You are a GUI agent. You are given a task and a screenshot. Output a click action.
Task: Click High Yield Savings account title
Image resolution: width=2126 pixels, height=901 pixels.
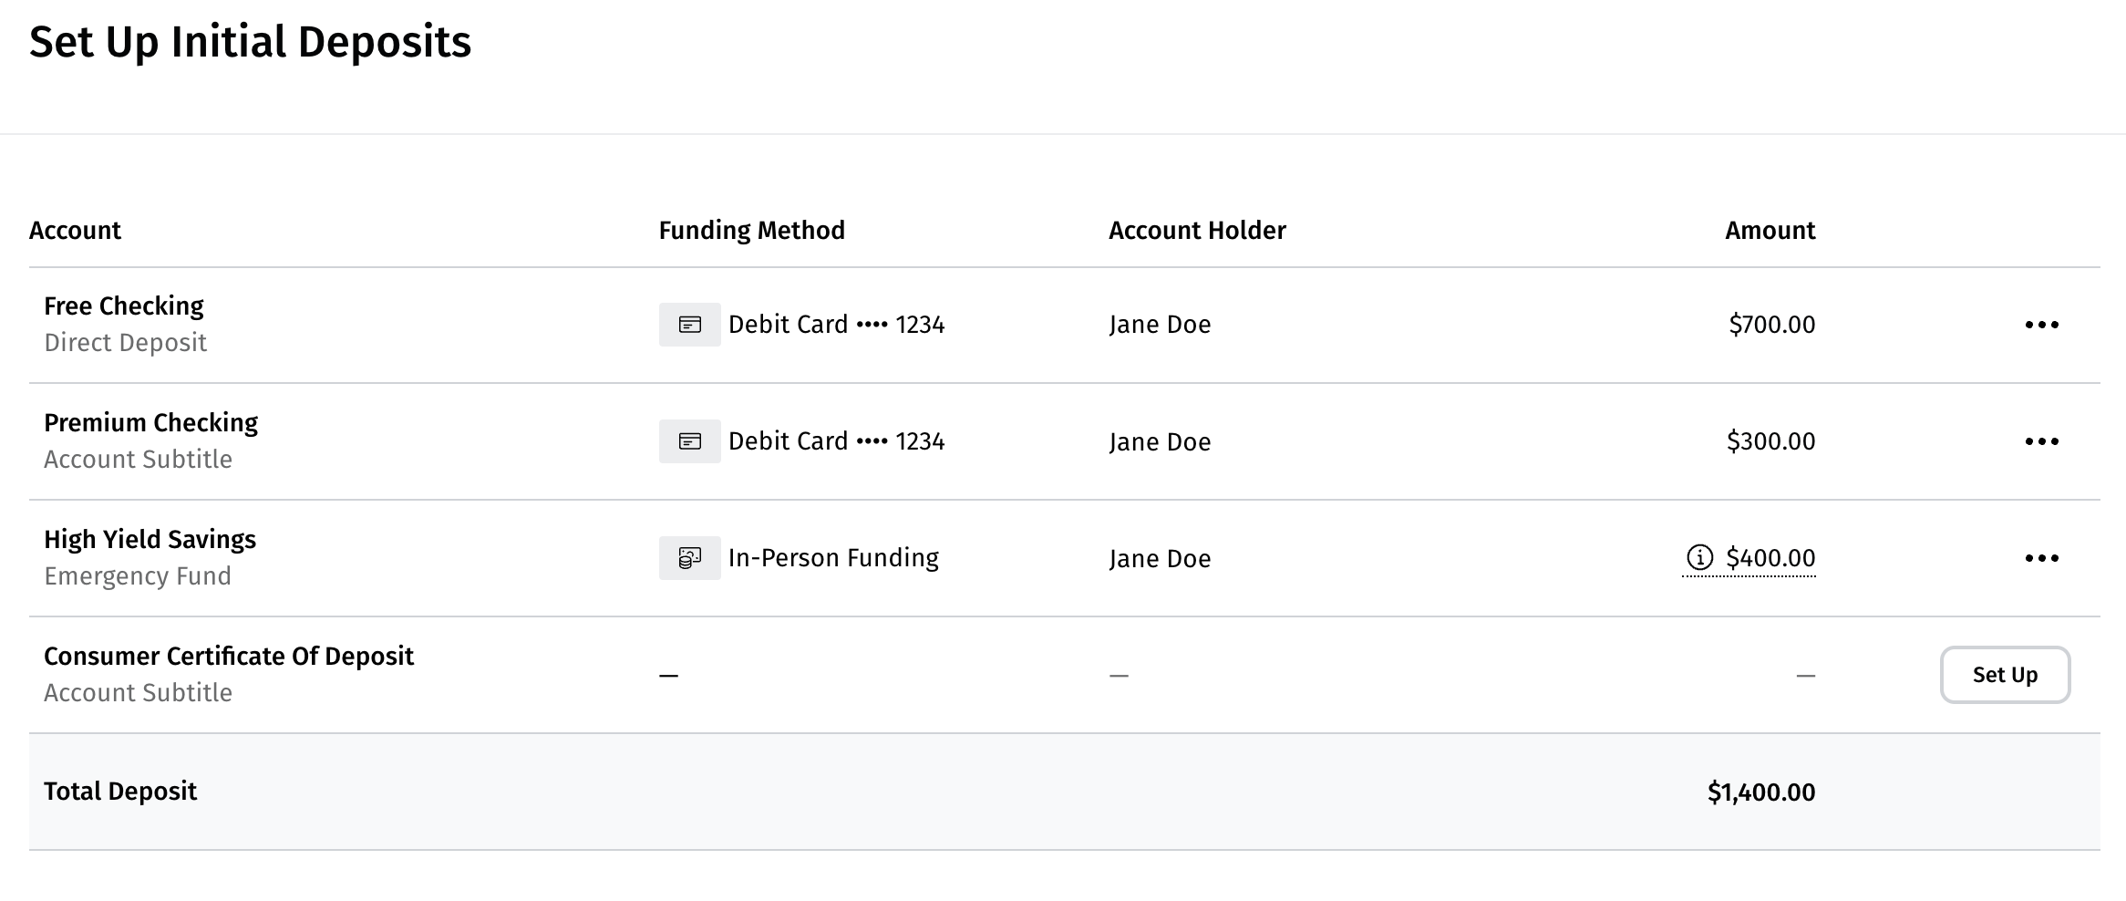150,540
